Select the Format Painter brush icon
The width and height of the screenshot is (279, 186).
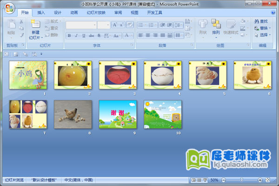[21, 35]
